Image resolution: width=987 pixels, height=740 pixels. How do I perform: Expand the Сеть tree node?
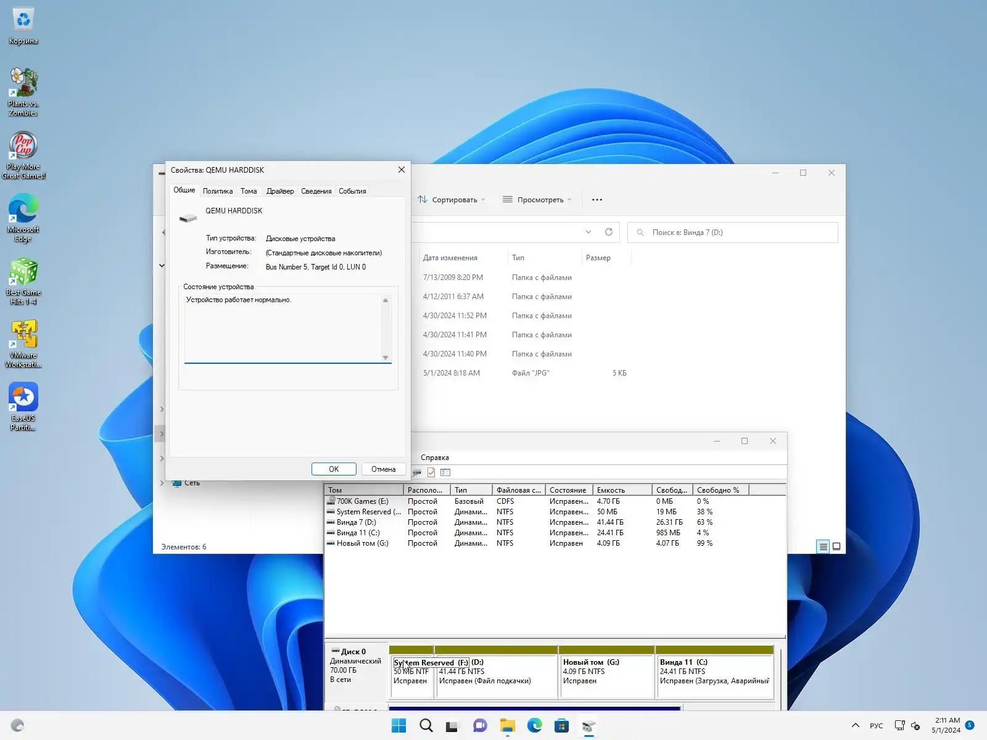coord(162,483)
